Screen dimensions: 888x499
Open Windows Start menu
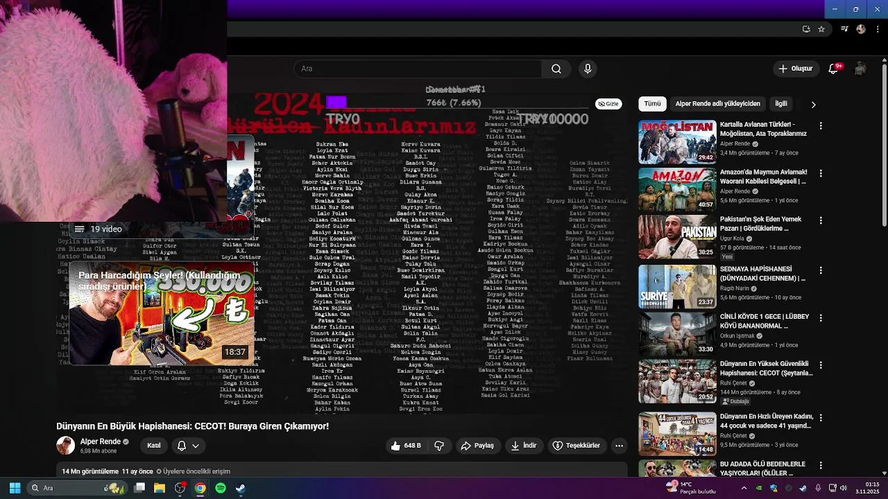point(15,488)
